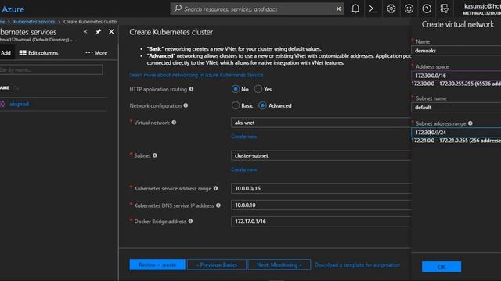Open the aksprod cluster row

[53, 104]
